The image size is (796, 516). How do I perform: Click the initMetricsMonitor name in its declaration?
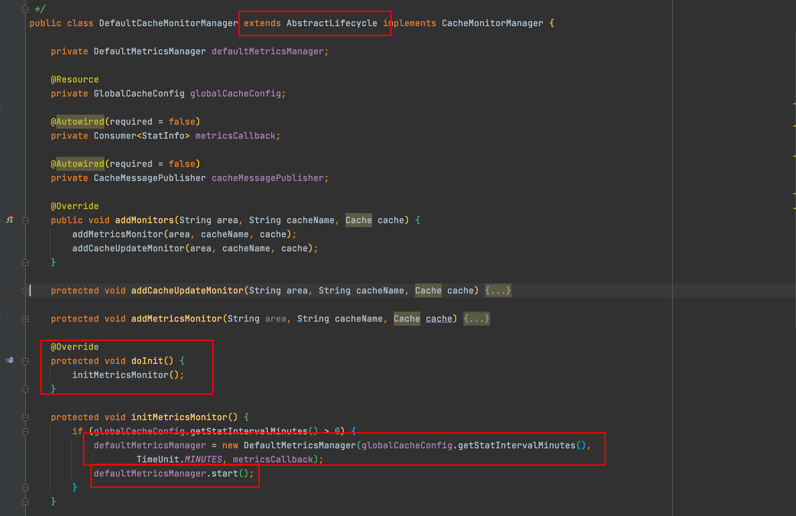[179, 417]
